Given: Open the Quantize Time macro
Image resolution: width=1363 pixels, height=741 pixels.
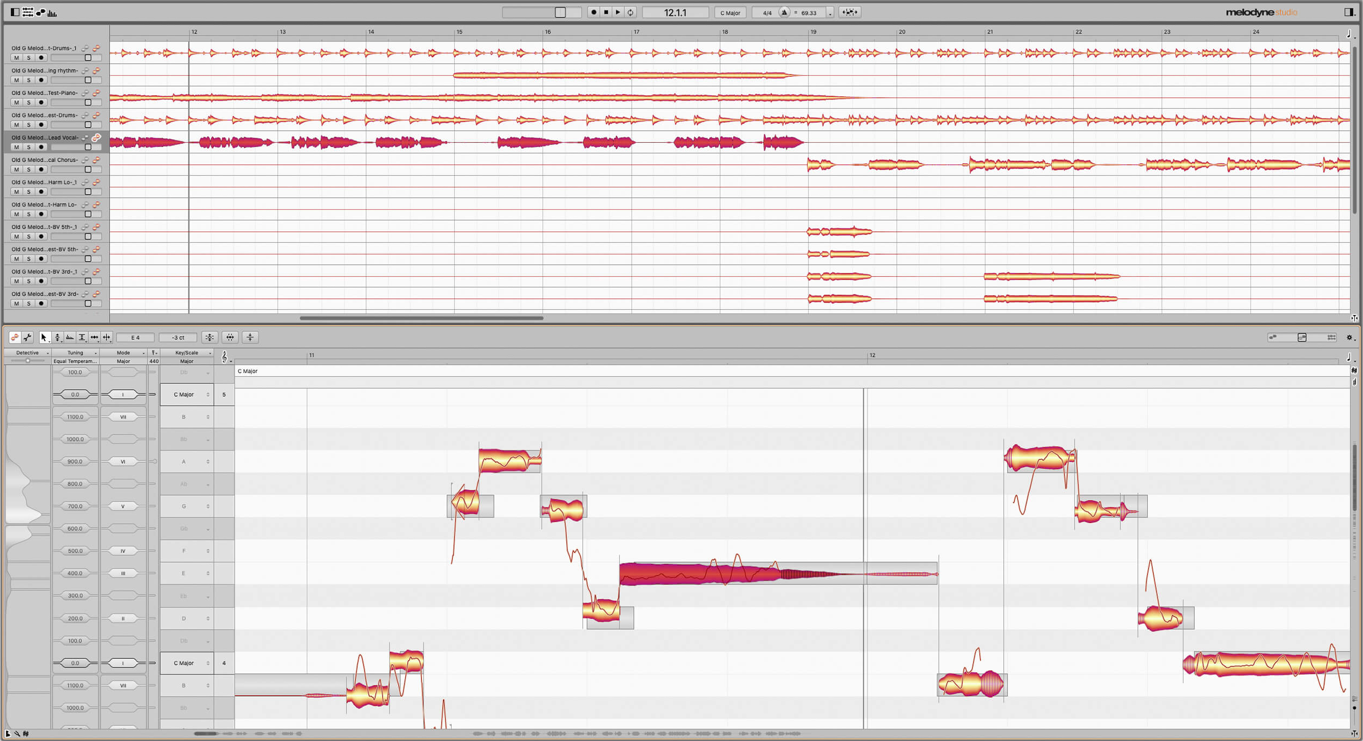Looking at the screenshot, I should (x=230, y=337).
